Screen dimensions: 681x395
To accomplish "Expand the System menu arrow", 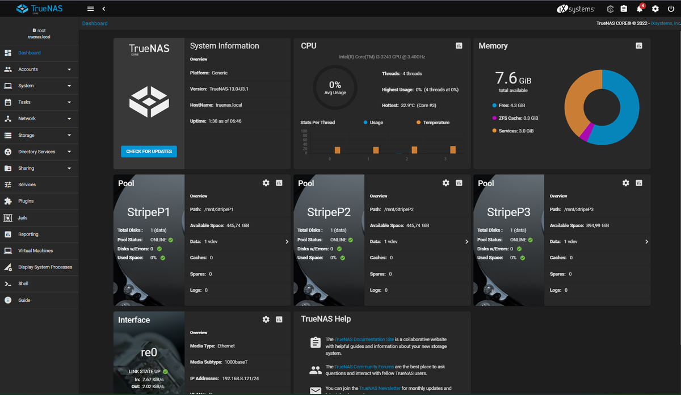I will tap(69, 86).
